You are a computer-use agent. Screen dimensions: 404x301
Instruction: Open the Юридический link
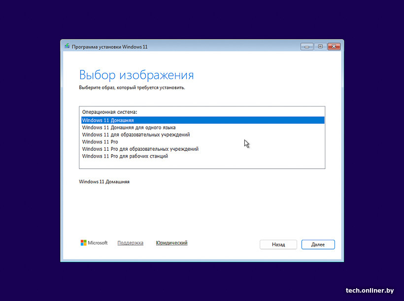coord(171,243)
